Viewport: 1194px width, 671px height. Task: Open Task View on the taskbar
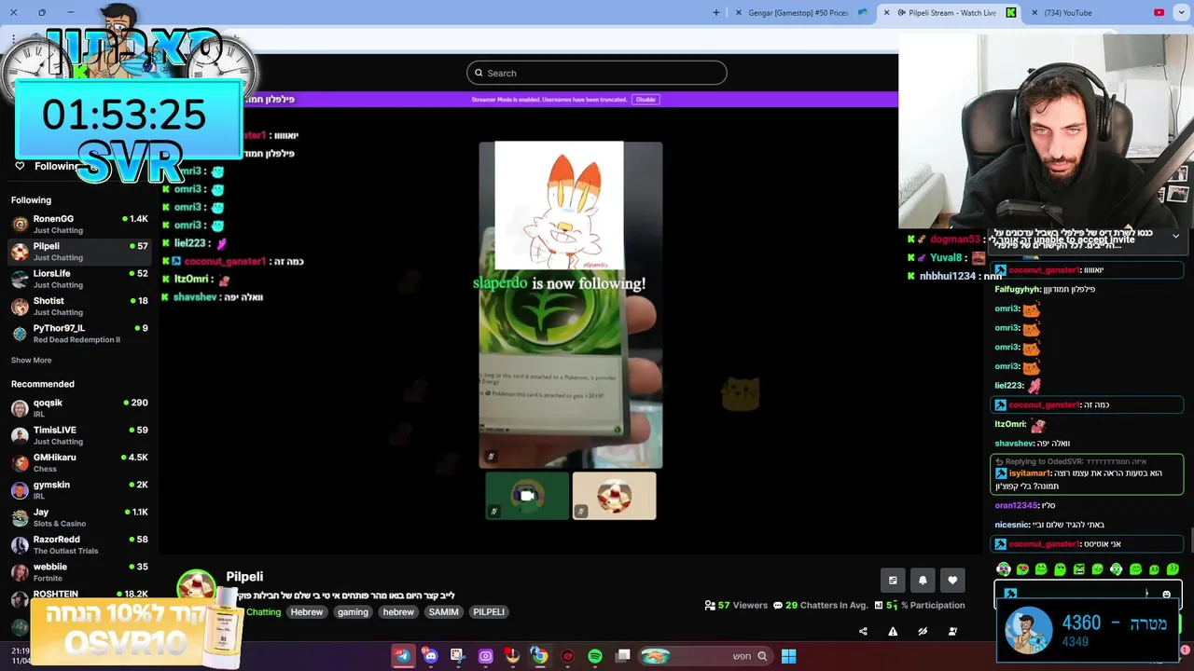point(622,656)
